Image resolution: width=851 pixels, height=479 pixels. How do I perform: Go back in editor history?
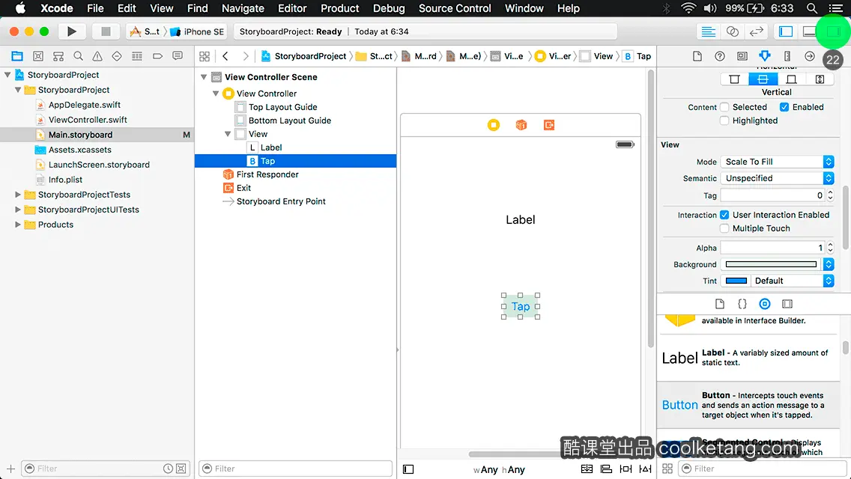click(x=225, y=56)
